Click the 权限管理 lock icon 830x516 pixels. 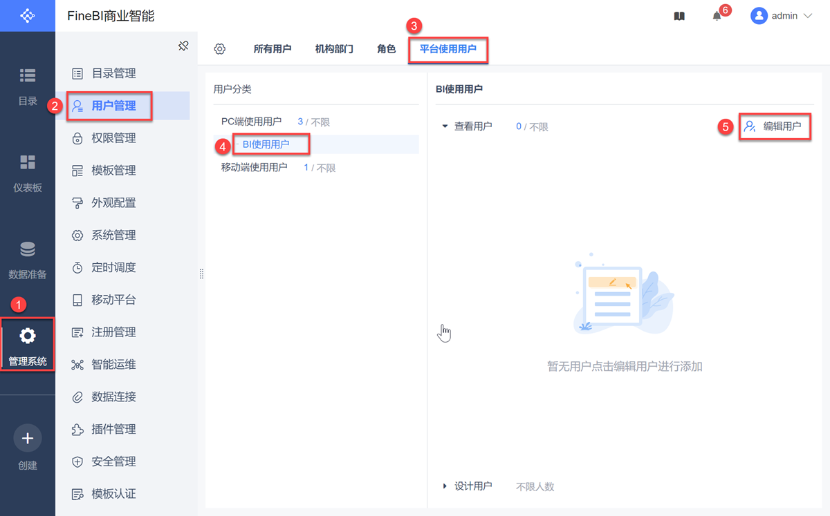click(77, 138)
